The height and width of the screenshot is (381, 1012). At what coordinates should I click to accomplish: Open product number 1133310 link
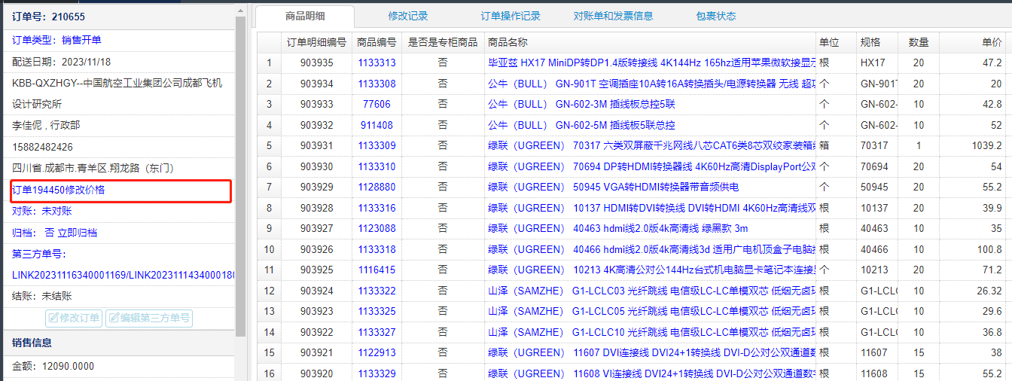[376, 166]
